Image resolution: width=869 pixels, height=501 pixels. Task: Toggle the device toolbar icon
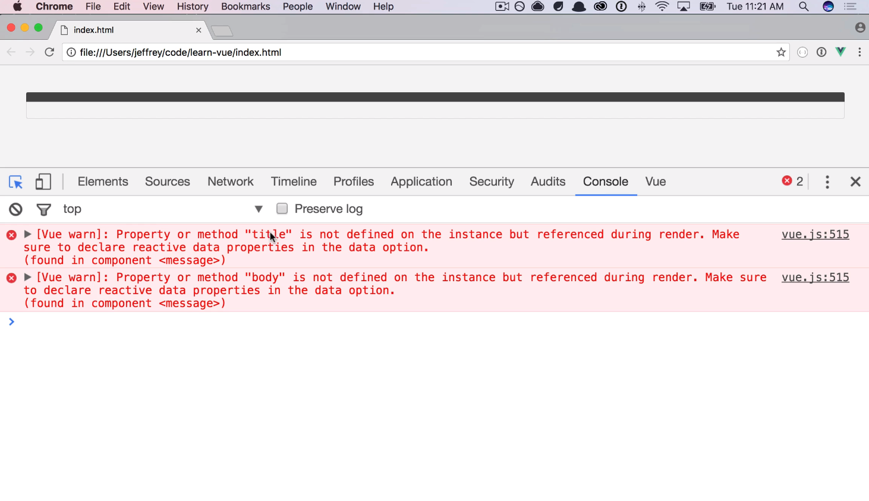point(43,182)
